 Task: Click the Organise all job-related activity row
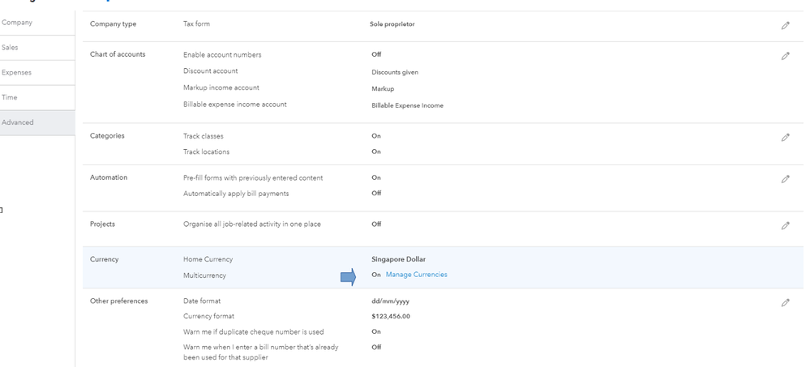[252, 224]
